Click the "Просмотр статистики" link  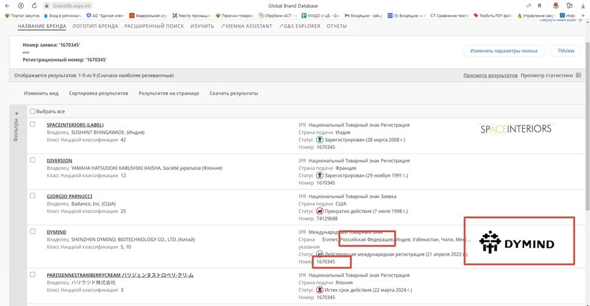pyautogui.click(x=546, y=76)
